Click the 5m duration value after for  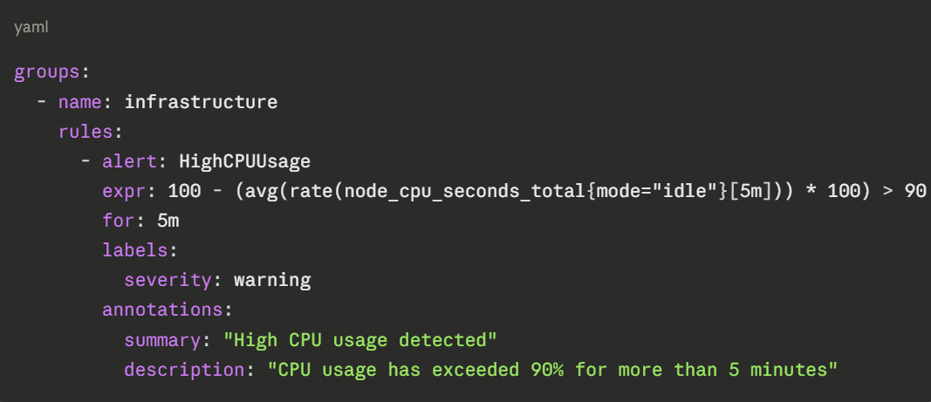pos(168,221)
